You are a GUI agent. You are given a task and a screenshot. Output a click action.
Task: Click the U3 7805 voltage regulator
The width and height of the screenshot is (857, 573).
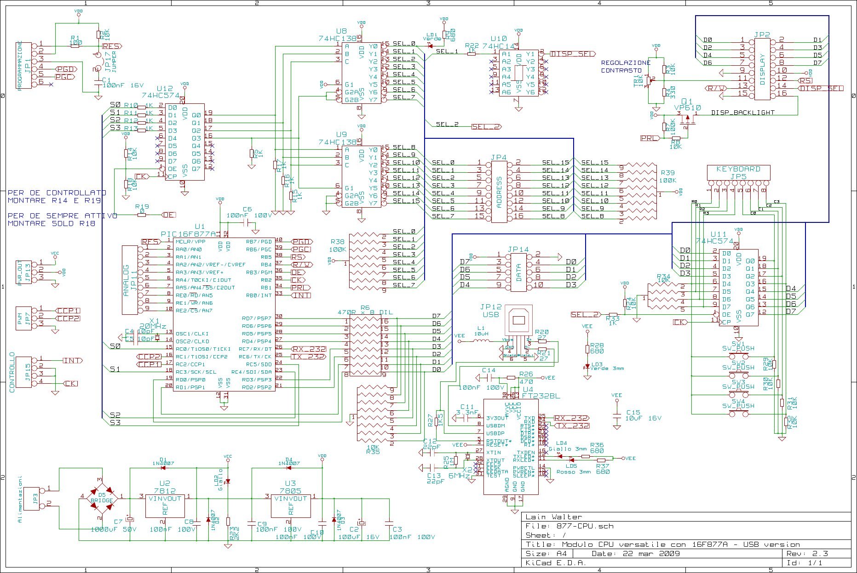coord(290,505)
